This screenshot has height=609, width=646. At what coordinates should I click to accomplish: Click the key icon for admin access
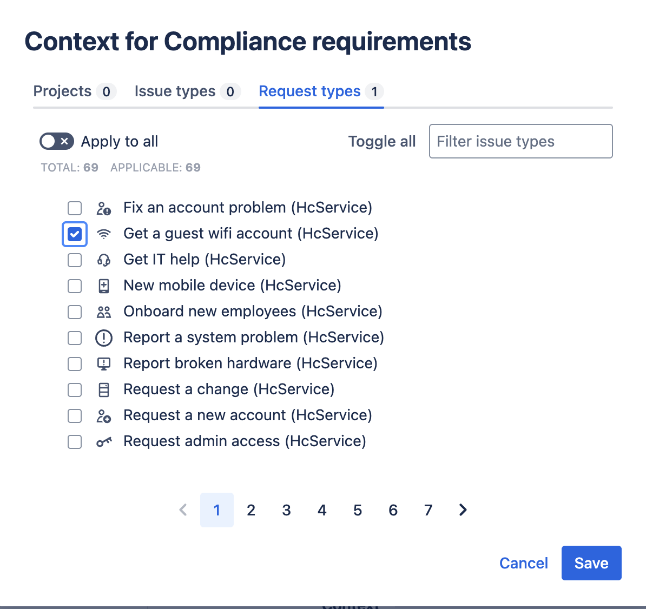103,442
